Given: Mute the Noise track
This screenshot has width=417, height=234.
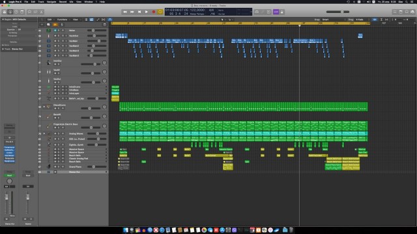Looking at the screenshot, I should 55,31.
